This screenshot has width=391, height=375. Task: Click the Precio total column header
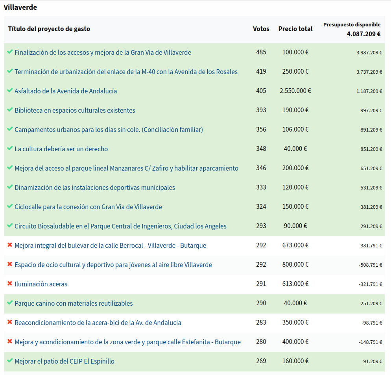pyautogui.click(x=295, y=29)
